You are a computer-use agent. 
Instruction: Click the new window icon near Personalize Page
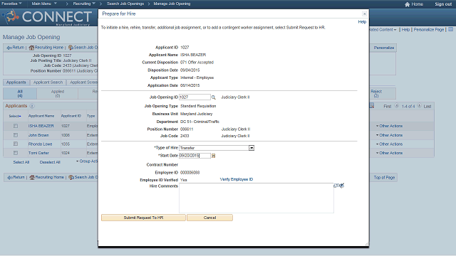click(x=450, y=30)
